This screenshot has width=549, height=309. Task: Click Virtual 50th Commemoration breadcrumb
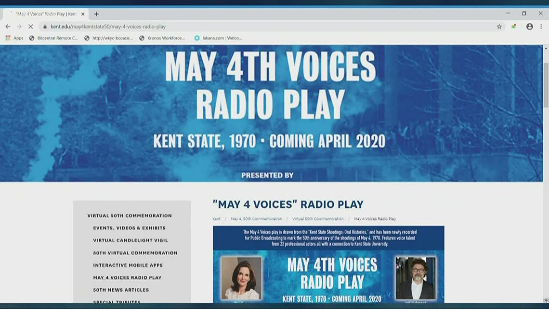318,219
